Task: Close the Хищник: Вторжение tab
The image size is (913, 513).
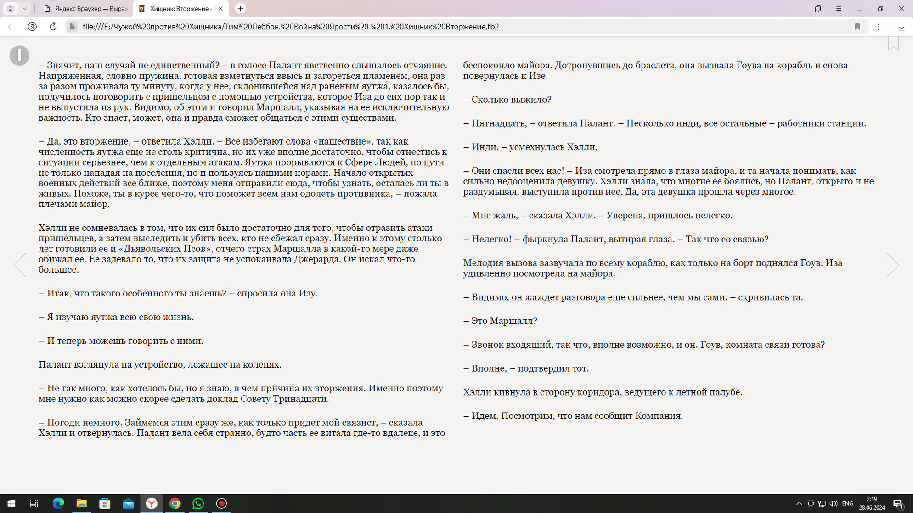Action: (x=220, y=8)
